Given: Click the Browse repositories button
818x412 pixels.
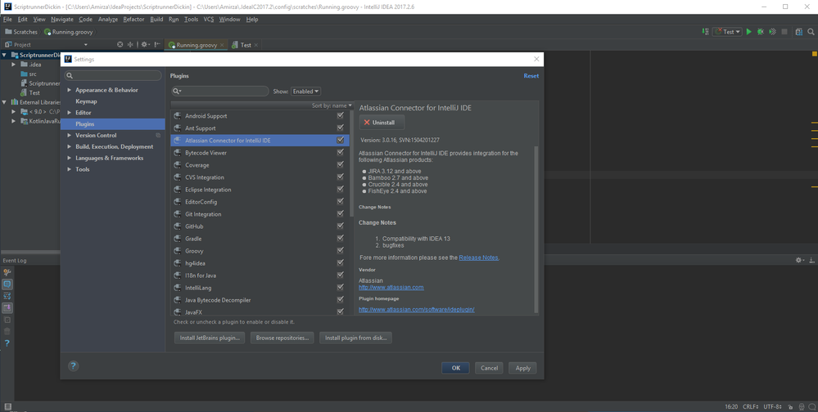Looking at the screenshot, I should [282, 338].
